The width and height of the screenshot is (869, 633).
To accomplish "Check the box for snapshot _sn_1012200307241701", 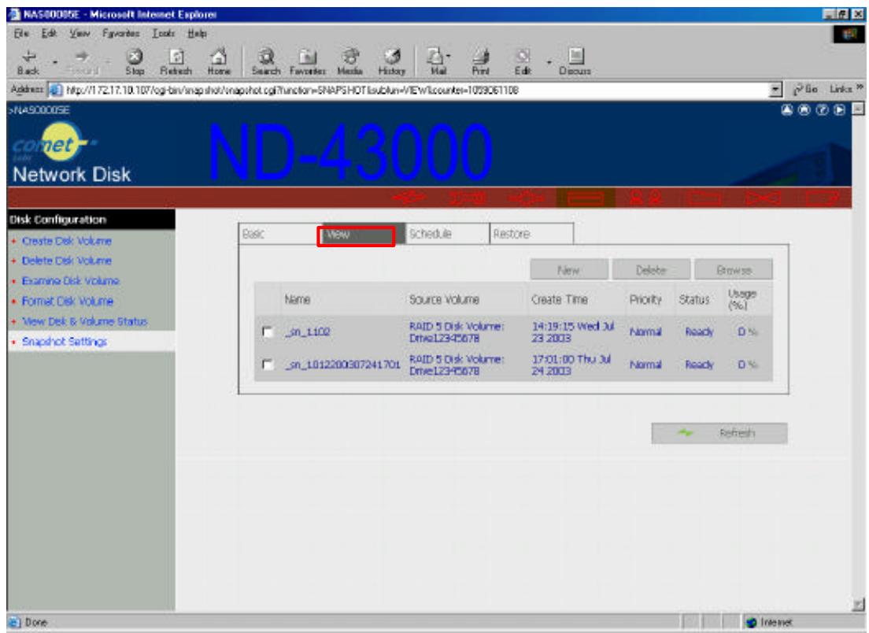I will tap(268, 365).
